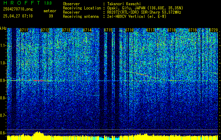The image size is (221, 140).
Task: Click the Observer label
Action: (71, 4)
